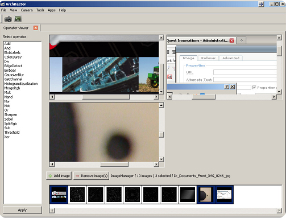The image size is (286, 218).
Task: Click the thumbnail strip right scroll arrow
Action: pyautogui.click(x=279, y=210)
